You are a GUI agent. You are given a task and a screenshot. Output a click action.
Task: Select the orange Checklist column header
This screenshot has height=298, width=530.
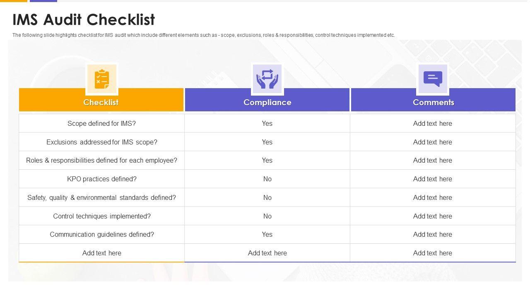pos(101,102)
